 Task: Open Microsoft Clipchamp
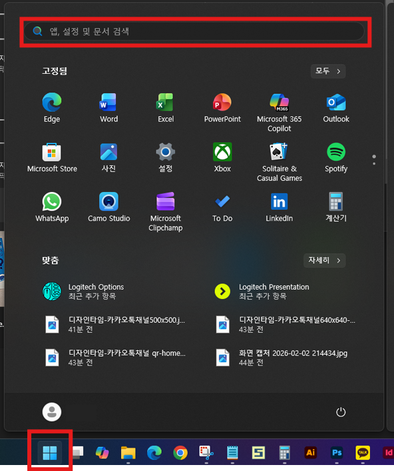(166, 212)
